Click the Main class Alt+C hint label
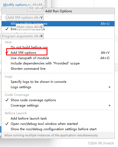 click(x=30, y=27)
